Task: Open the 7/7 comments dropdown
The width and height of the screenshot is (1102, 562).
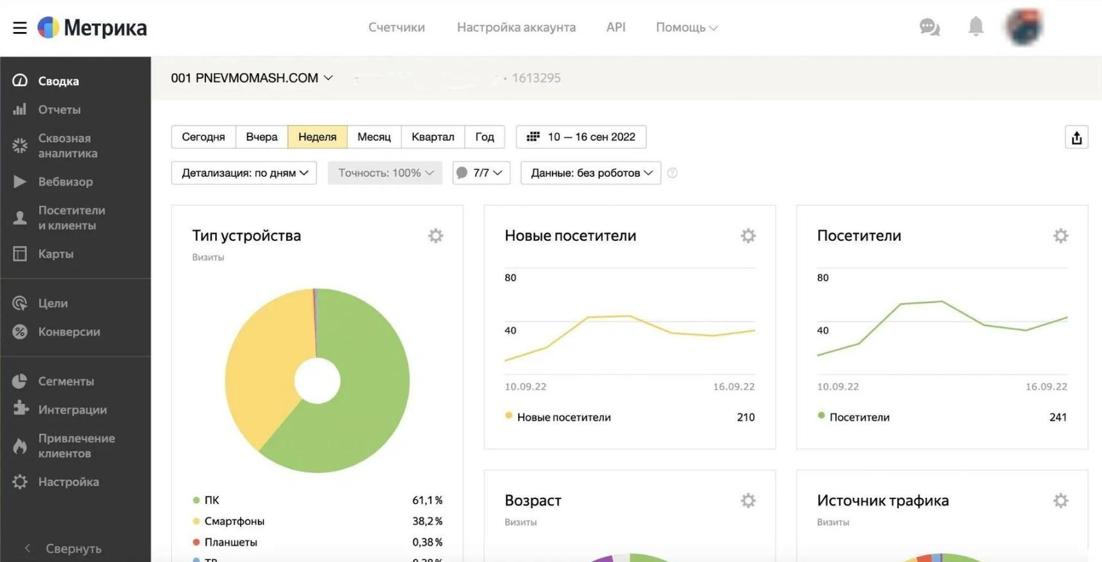Action: tap(481, 173)
